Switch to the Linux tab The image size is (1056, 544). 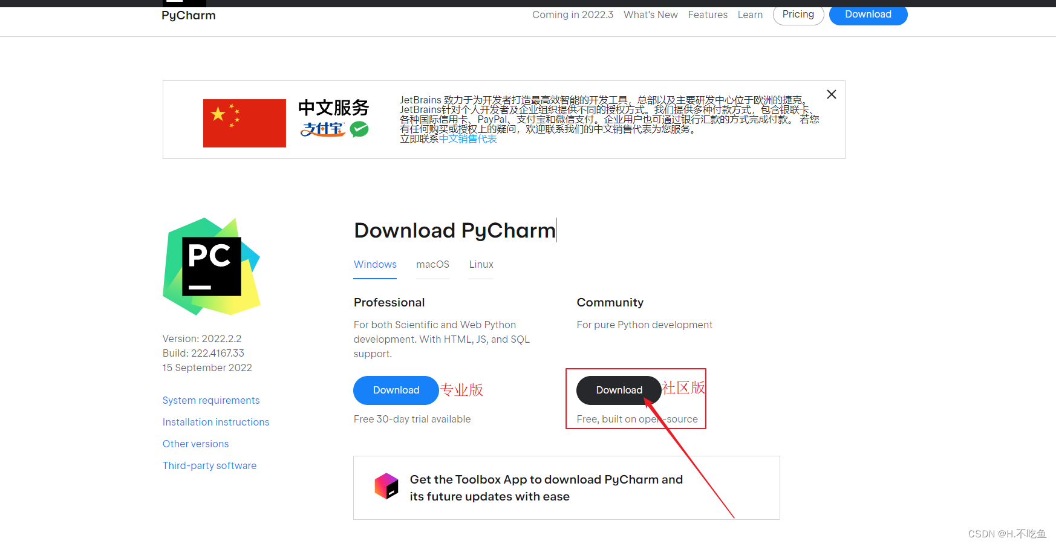pyautogui.click(x=481, y=265)
